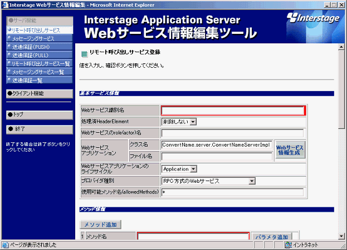347x250 pixels.
Task: Click the メソッド名 input field
Action: point(193,236)
